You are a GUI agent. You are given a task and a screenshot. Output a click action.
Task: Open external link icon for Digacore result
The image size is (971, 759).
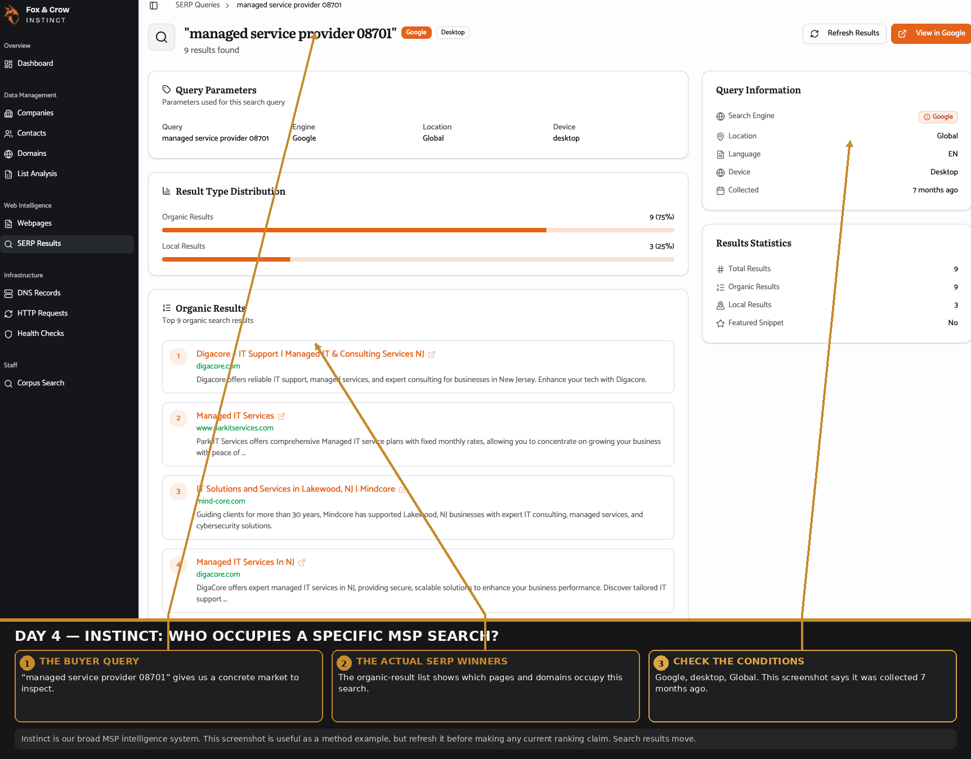(432, 354)
